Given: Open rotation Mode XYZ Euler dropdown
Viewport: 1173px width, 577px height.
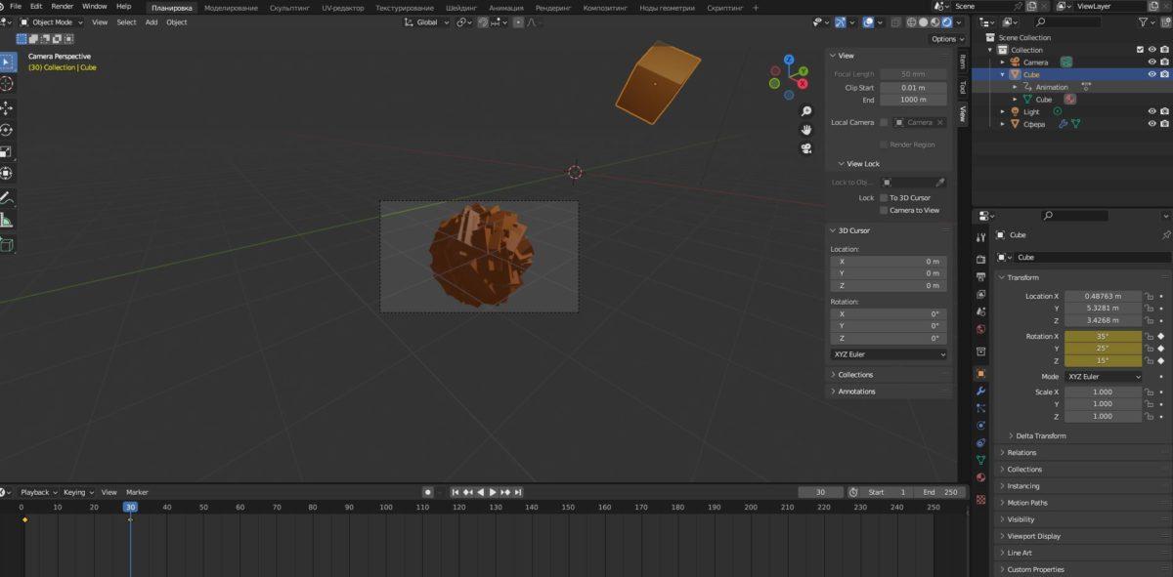Looking at the screenshot, I should point(1104,376).
